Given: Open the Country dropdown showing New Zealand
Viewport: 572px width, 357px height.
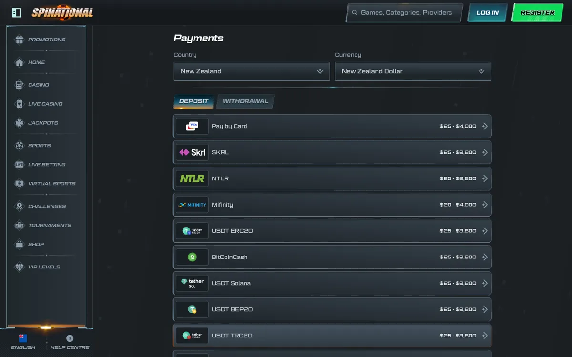Looking at the screenshot, I should [x=252, y=71].
